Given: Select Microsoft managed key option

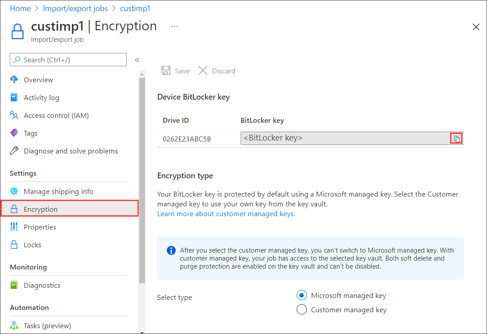Looking at the screenshot, I should (x=302, y=295).
